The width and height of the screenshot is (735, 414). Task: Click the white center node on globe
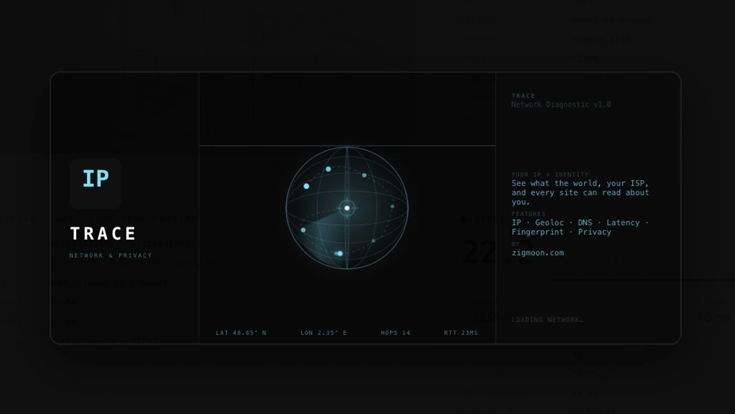coord(347,208)
